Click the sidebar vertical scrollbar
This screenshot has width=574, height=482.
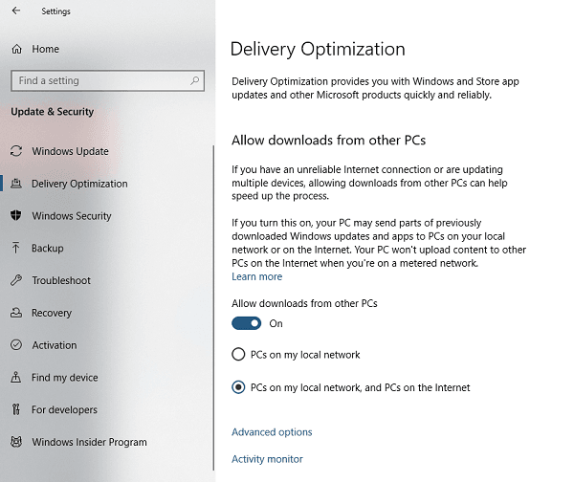[213, 307]
